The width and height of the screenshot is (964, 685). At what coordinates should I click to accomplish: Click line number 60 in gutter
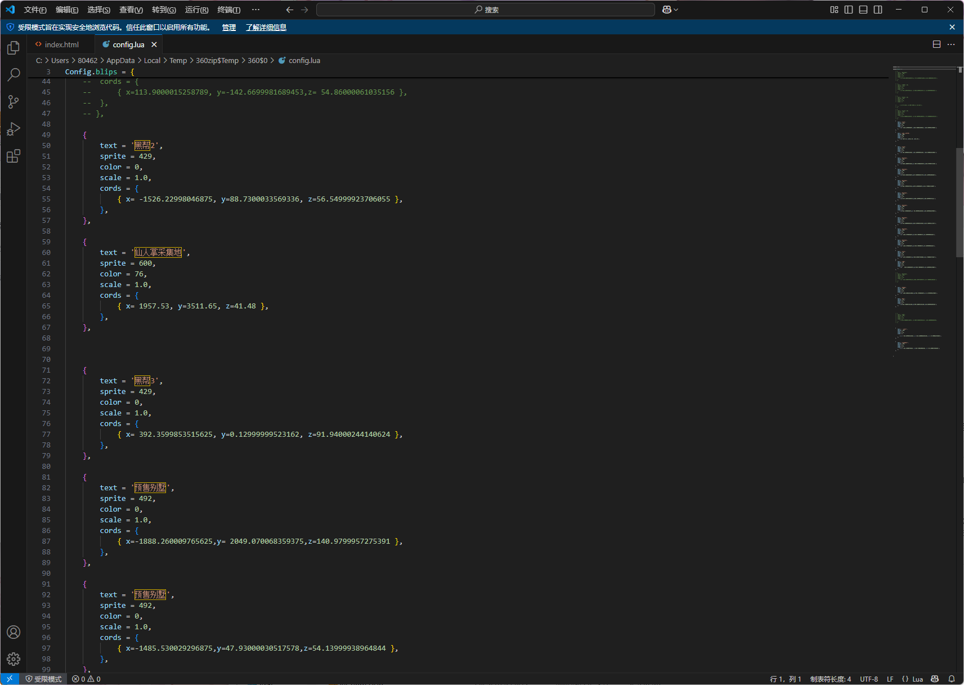tap(46, 252)
